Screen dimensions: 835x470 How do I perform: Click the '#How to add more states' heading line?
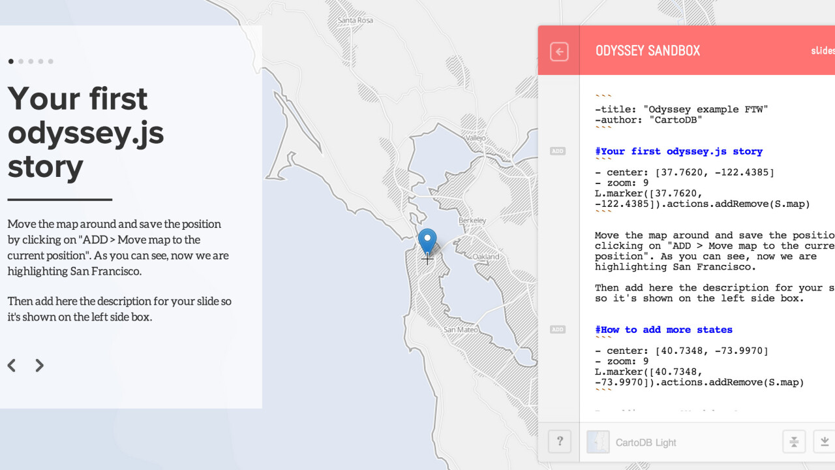[x=663, y=330]
